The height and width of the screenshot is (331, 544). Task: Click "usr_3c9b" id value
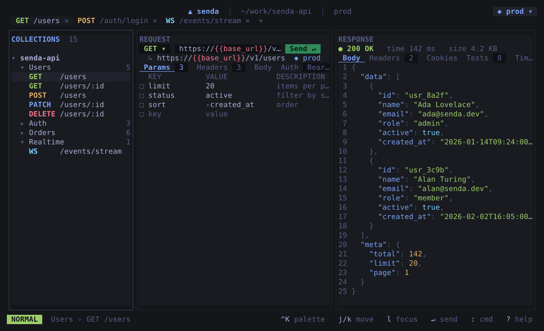point(426,170)
